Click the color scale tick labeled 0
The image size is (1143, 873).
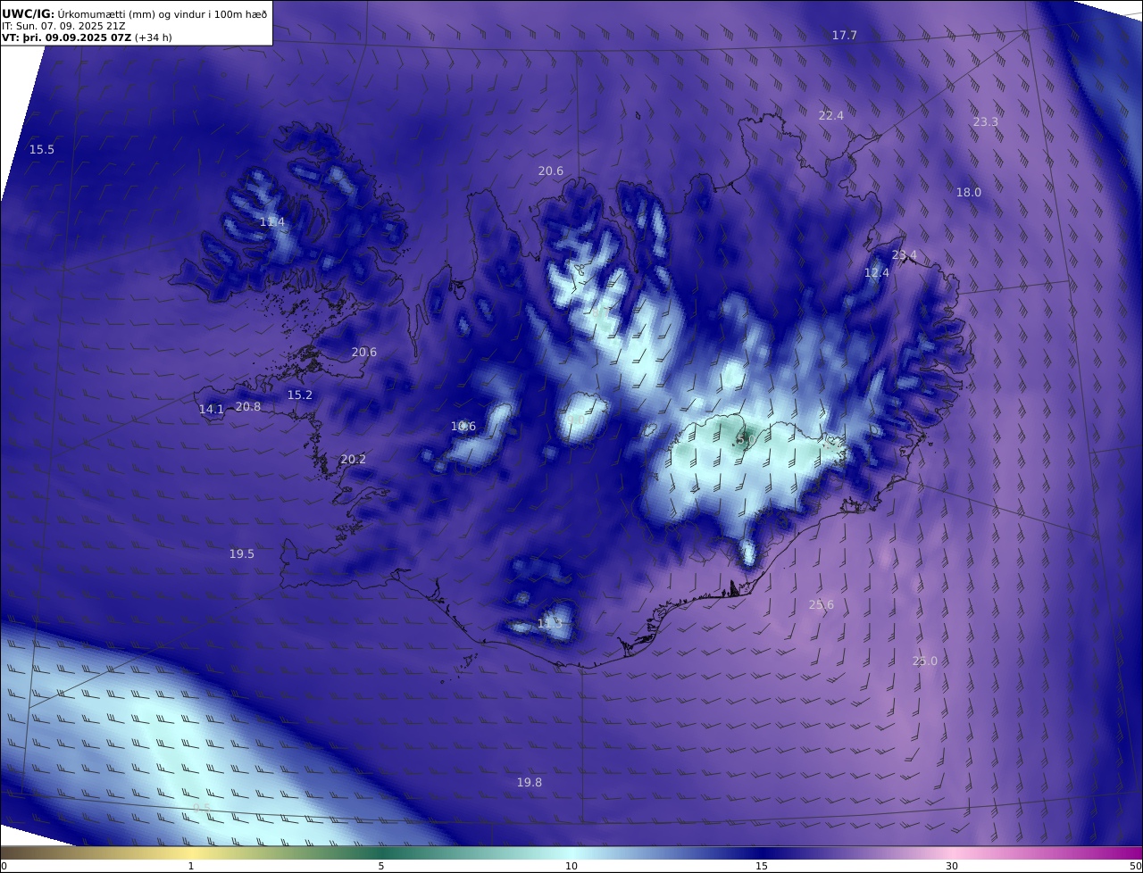click(4, 866)
